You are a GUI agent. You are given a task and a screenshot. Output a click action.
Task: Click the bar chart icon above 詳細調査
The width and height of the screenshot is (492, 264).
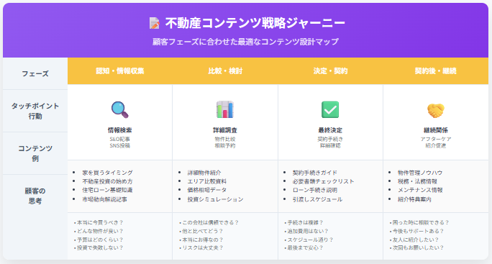225,109
